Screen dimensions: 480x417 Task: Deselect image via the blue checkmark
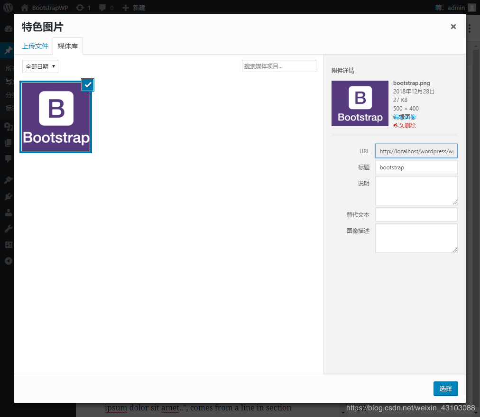coord(88,85)
